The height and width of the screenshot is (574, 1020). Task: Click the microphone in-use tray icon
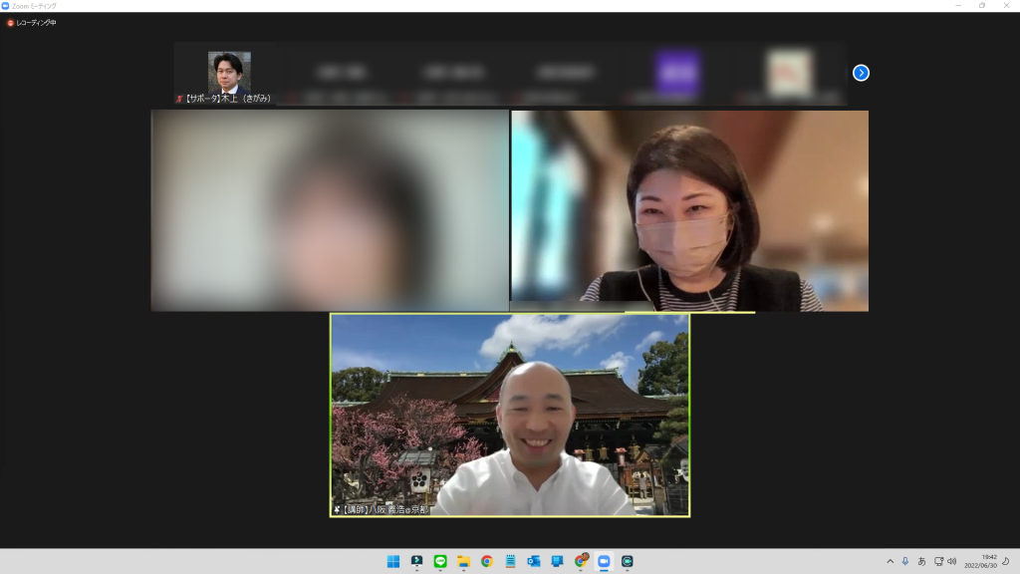coord(905,561)
